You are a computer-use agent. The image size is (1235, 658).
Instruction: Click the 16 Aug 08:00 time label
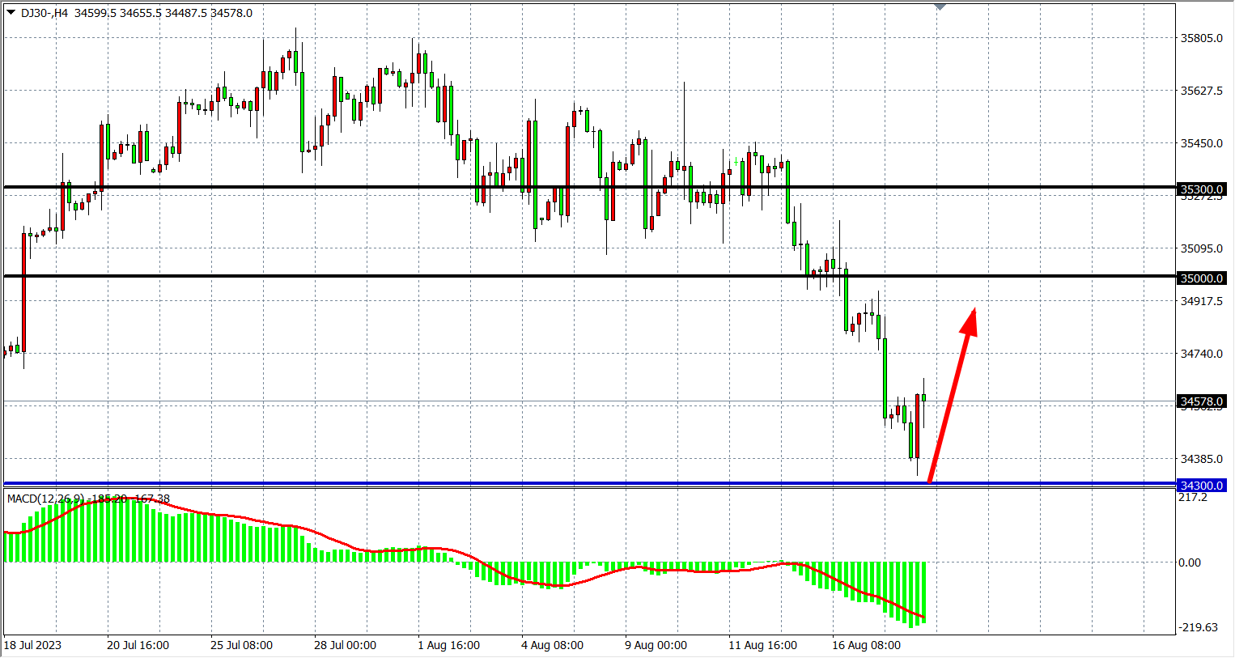pos(866,645)
